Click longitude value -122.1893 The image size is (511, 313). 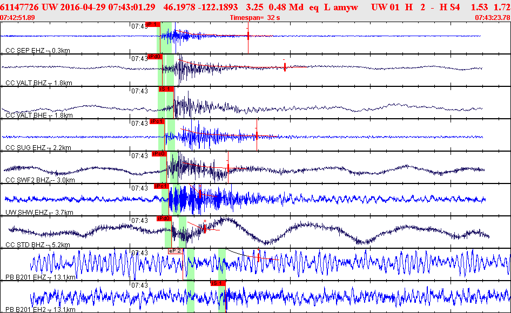(x=217, y=7)
